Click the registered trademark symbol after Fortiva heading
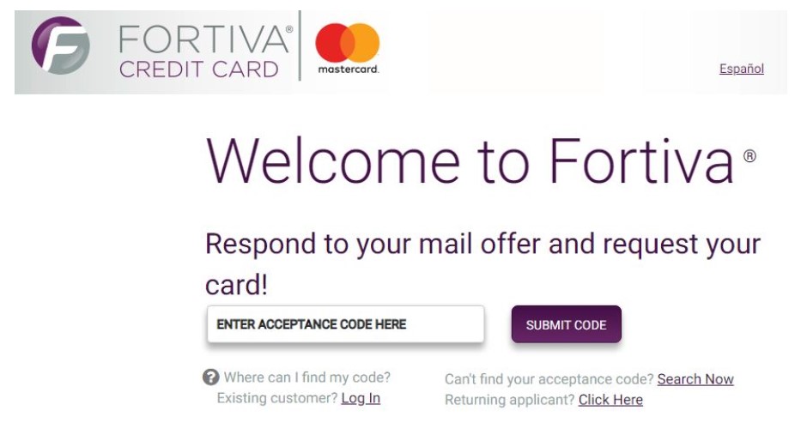 749,155
